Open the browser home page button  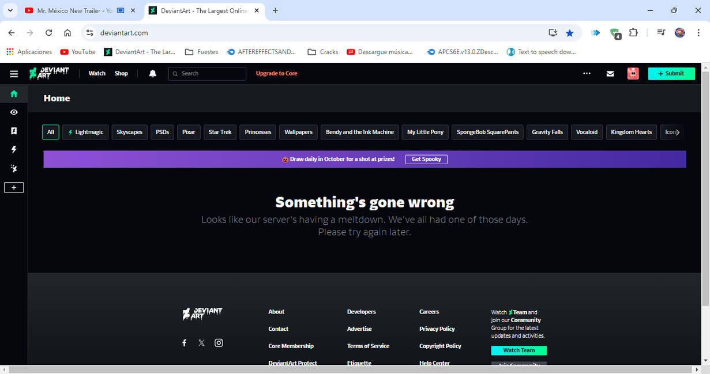click(67, 33)
